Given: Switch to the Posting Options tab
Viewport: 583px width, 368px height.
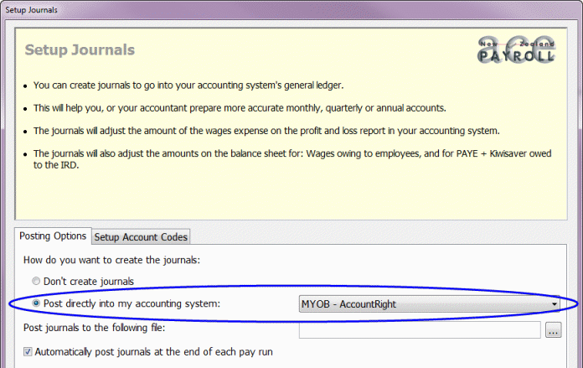Looking at the screenshot, I should point(53,236).
